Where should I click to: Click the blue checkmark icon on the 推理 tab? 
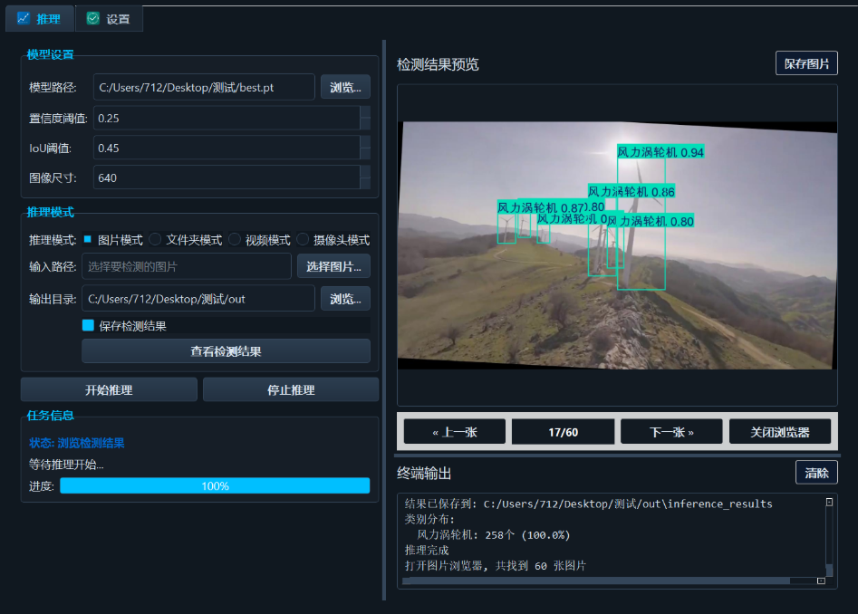[x=24, y=17]
